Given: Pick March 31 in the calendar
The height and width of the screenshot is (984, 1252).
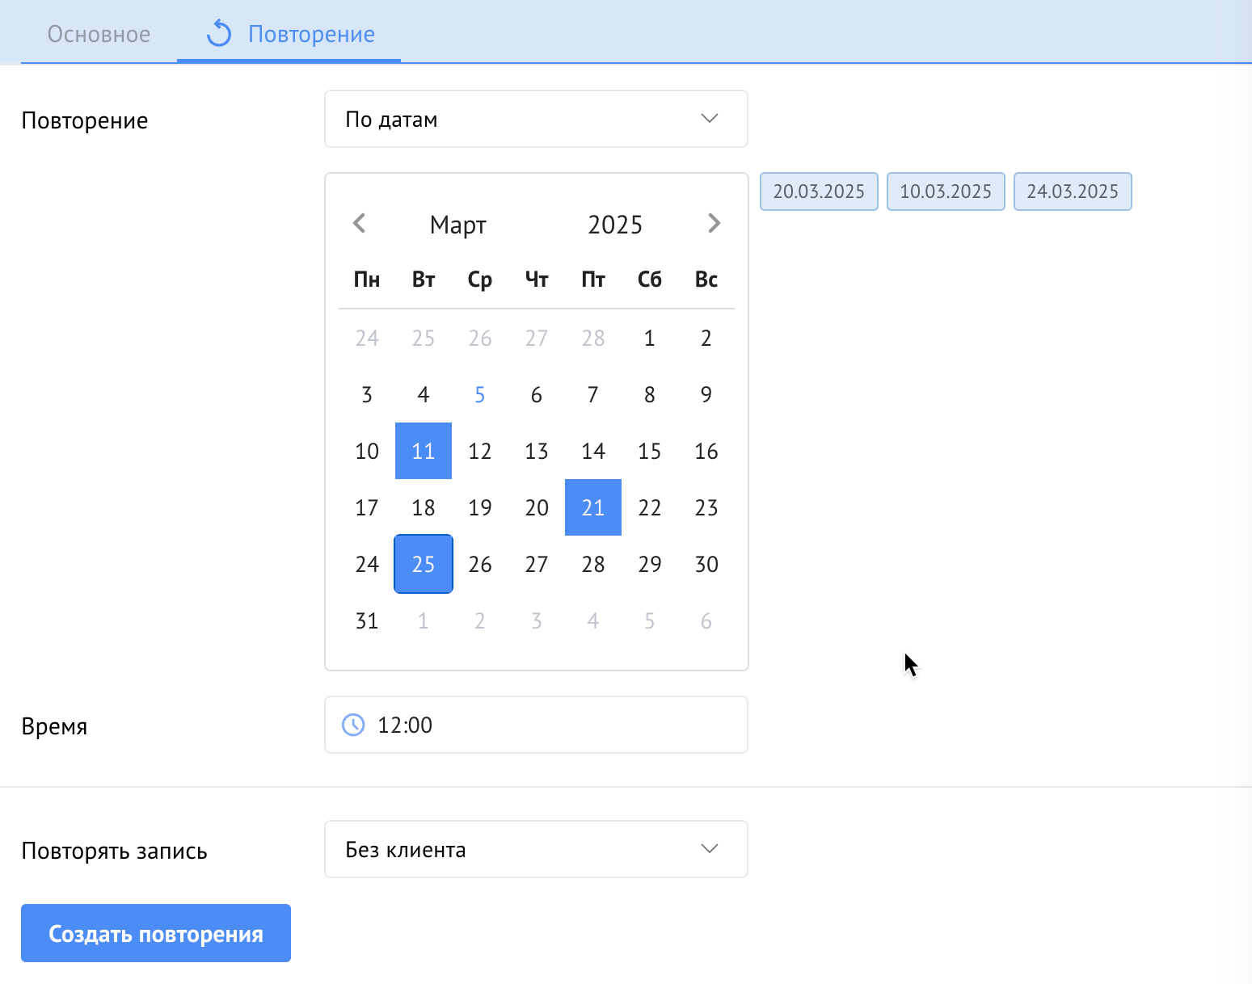Looking at the screenshot, I should (367, 620).
